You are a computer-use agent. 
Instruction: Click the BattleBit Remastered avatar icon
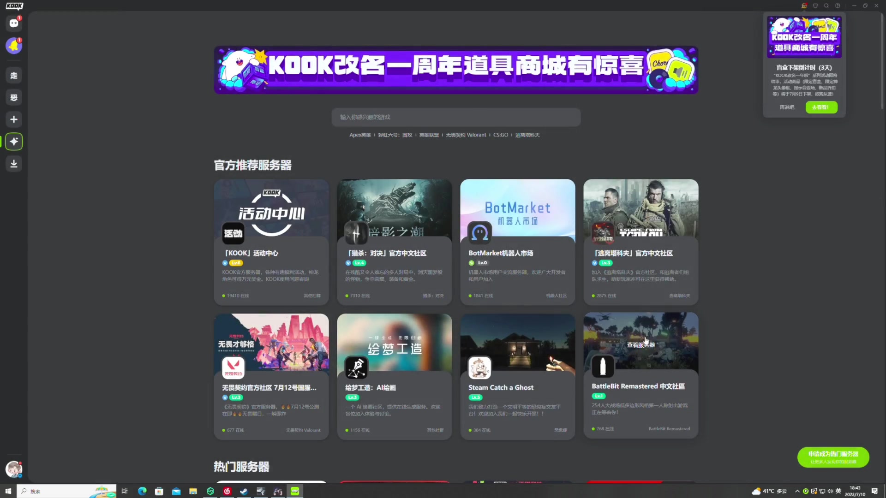point(603,367)
